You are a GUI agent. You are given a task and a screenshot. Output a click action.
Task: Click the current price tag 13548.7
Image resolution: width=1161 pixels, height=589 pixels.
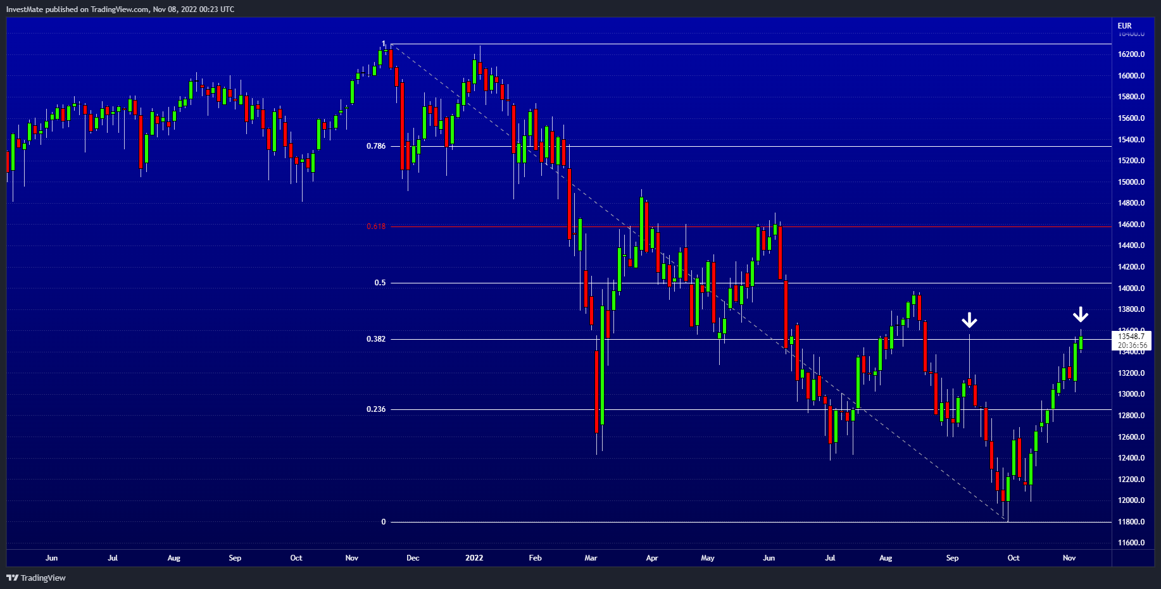click(1131, 337)
